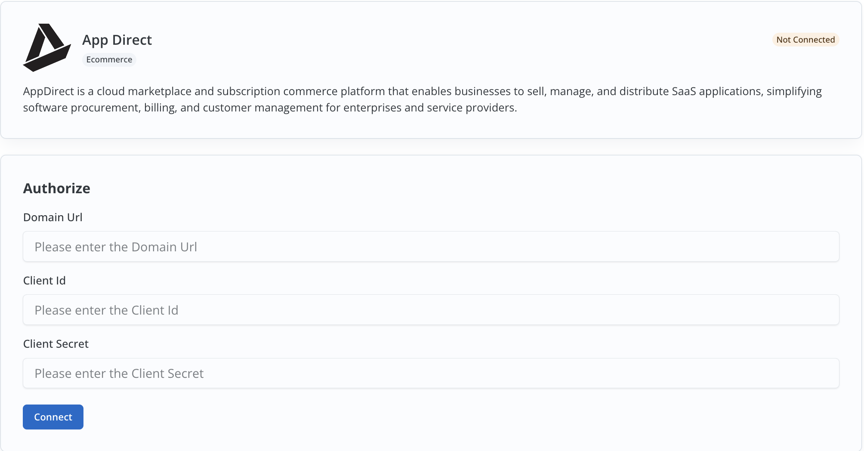
Task: Click the Ecommerce category tag
Action: [x=109, y=59]
